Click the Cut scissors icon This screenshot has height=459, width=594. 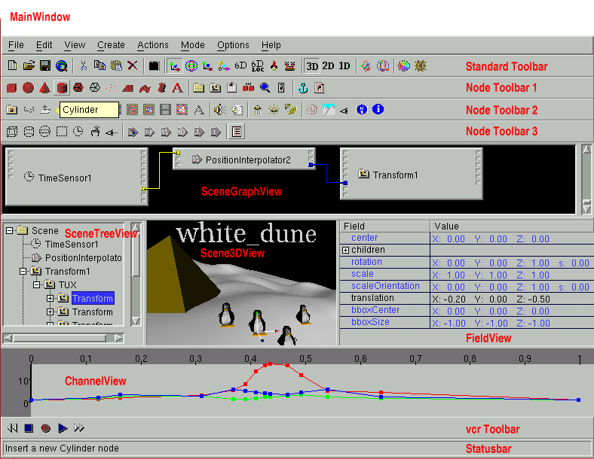click(83, 65)
